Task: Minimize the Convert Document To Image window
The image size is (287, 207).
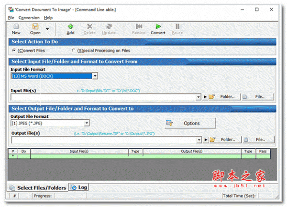Action: (x=243, y=10)
